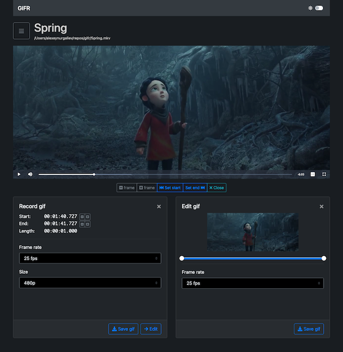
Task: Open the hamburger menu beside Spring title
Action: tap(21, 31)
